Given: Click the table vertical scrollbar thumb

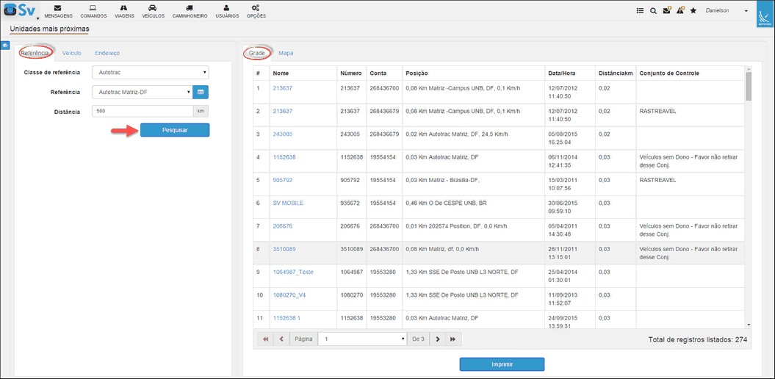Looking at the screenshot, I should 749,85.
